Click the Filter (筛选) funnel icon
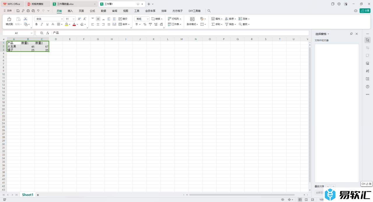Screen dimensions: 373x202 click(226, 24)
